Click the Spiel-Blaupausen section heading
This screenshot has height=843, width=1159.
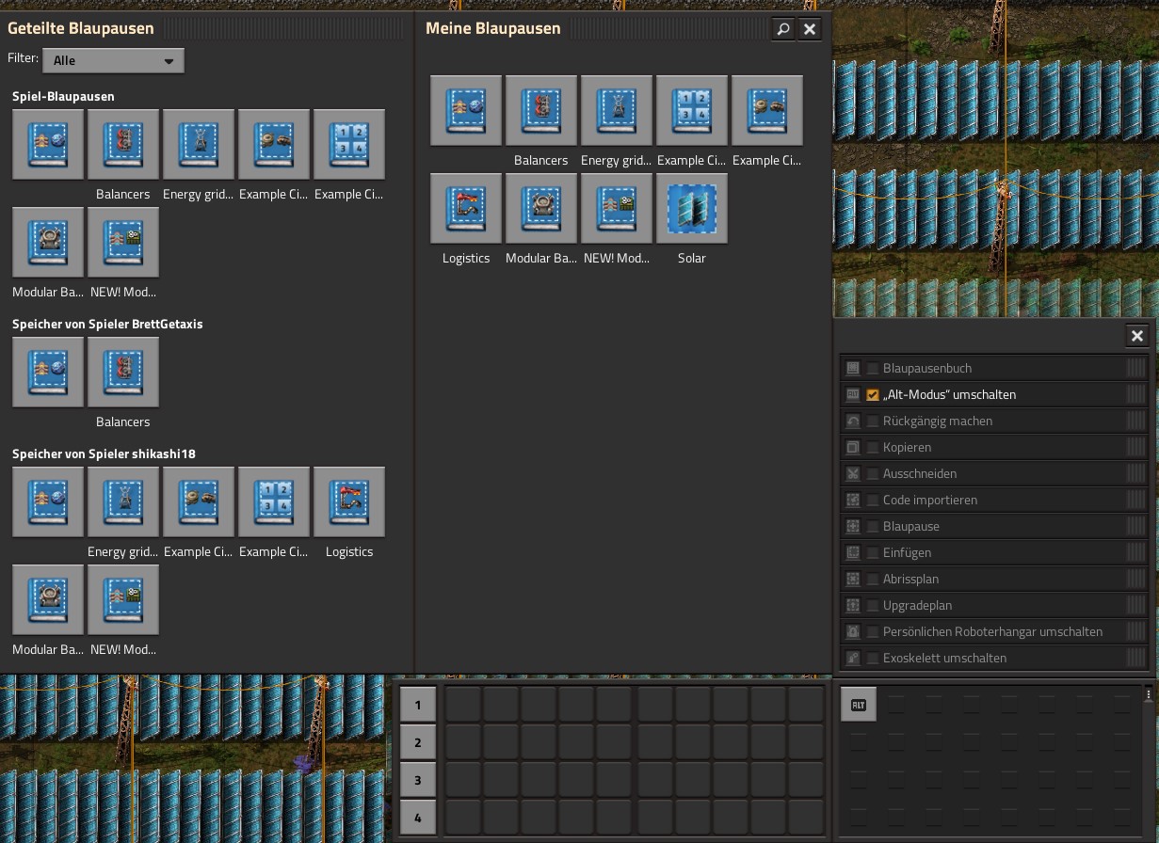tap(63, 96)
